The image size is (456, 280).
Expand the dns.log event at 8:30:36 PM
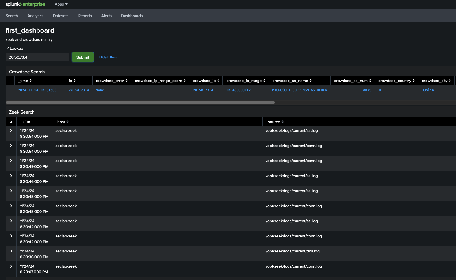click(11, 251)
